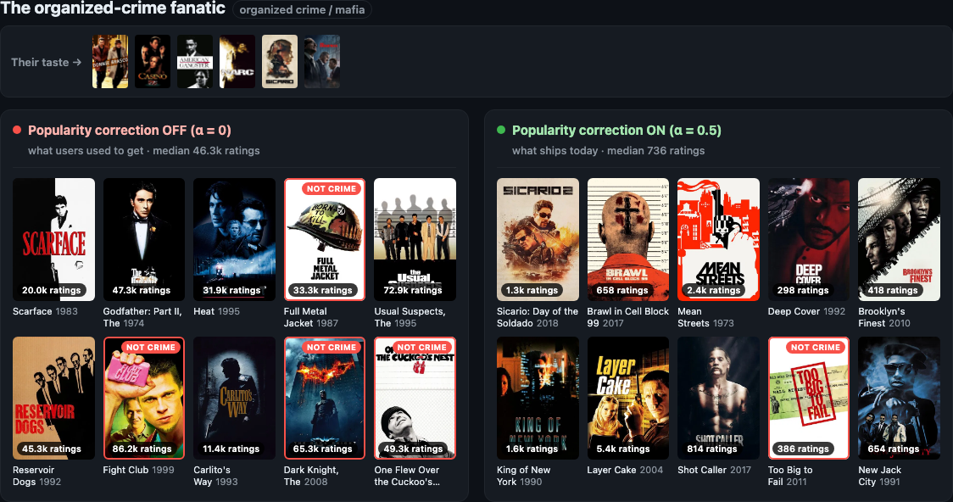Screen dimensions: 953x502
Task: Click the '72.9k ratings' badge on Usual Suspects
Action: tap(413, 291)
